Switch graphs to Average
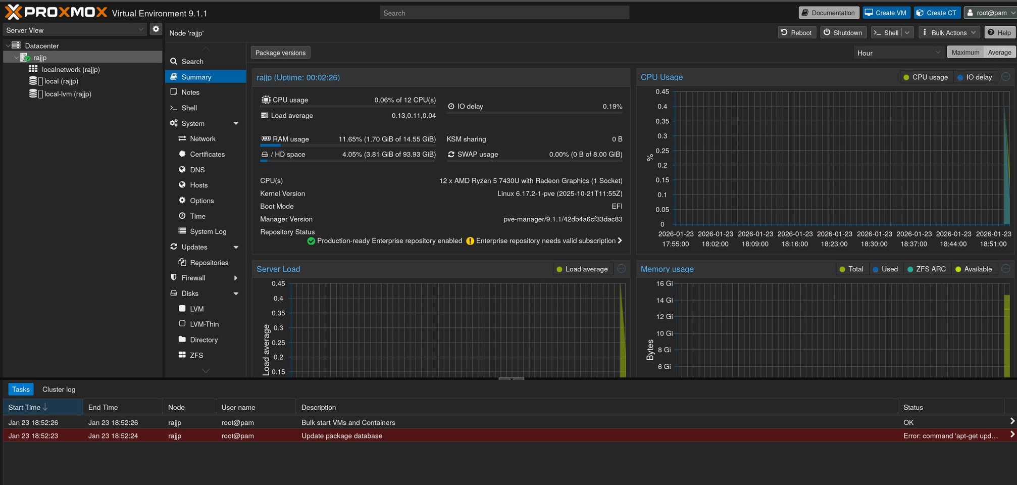 click(999, 53)
